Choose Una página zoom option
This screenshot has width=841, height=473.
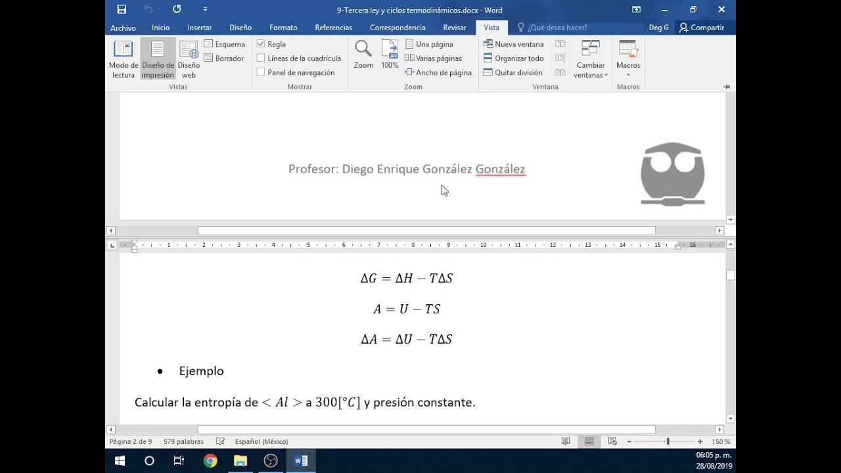pyautogui.click(x=429, y=44)
